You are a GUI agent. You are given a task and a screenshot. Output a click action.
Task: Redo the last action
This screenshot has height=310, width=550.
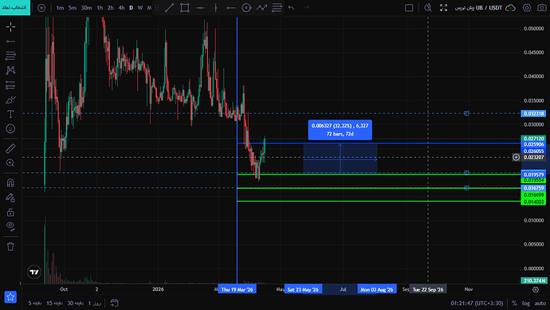[x=306, y=8]
